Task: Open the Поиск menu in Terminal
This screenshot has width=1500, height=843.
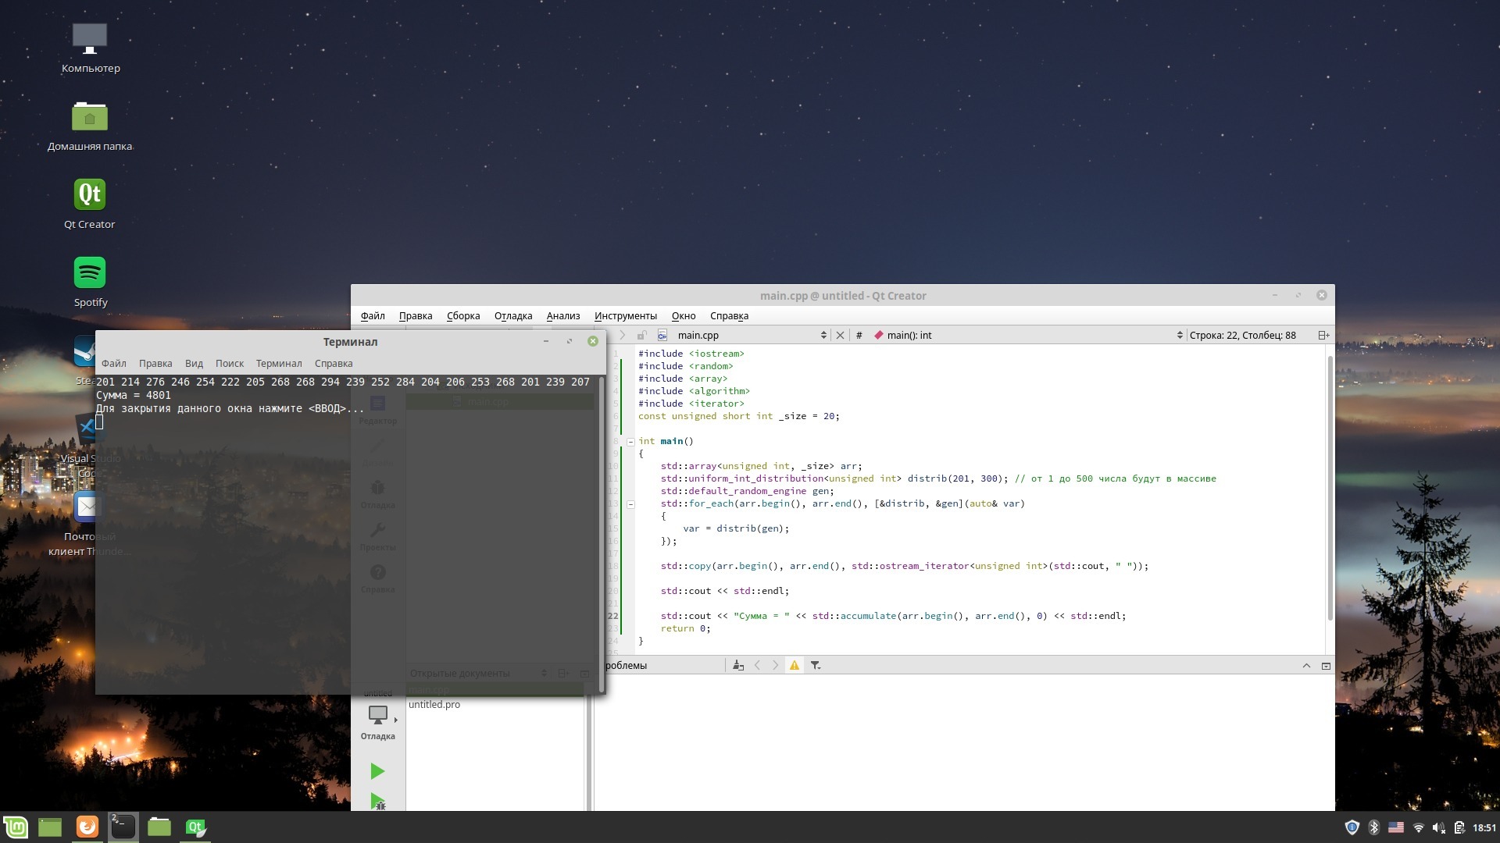Action: tap(229, 363)
